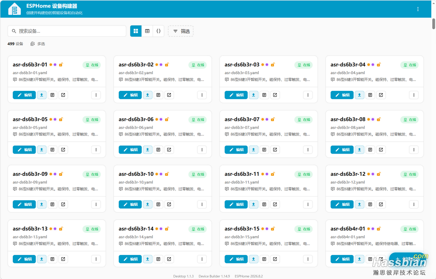This screenshot has height=279, width=436.
Task: View logs icon for asr-ds6b3r-11
Action: 264,205
